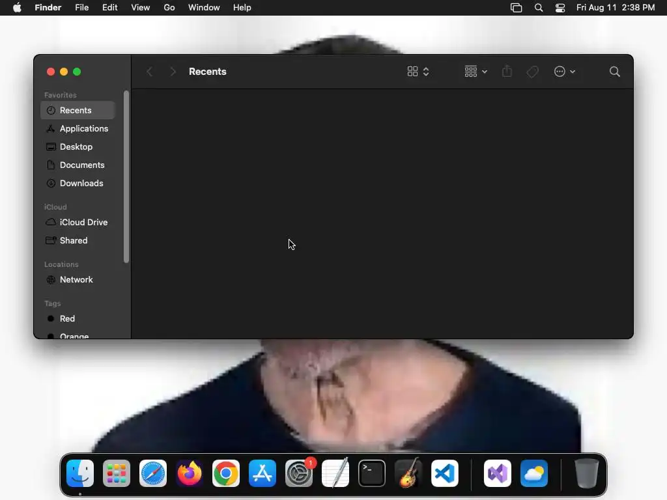
Task: Click the Finder toolbar search magnifier
Action: (x=615, y=72)
